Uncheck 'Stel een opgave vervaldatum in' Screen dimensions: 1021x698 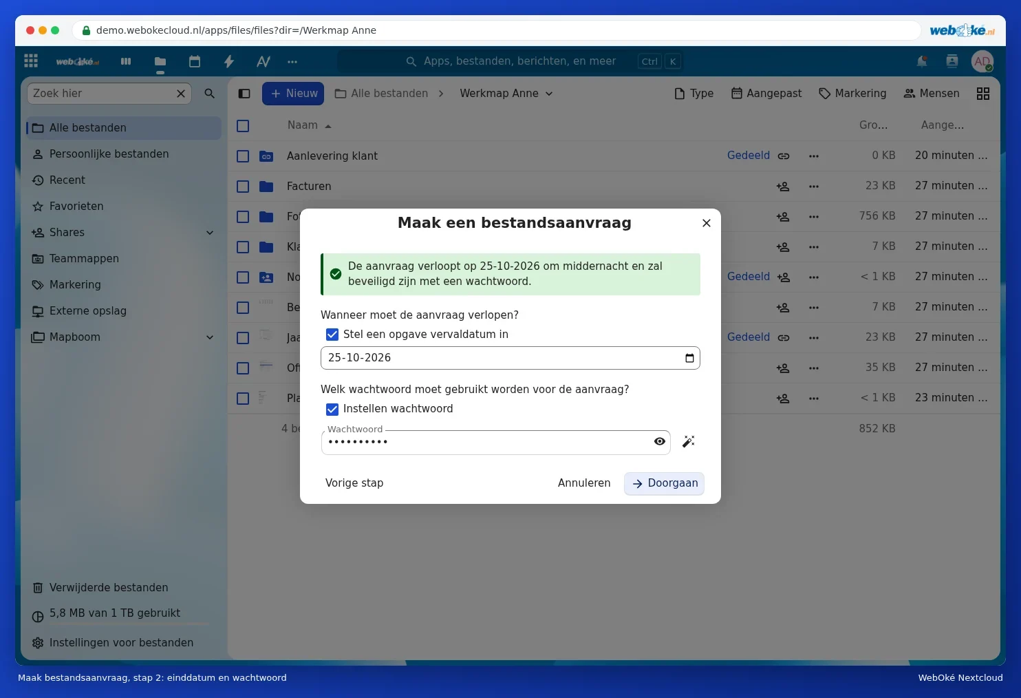click(332, 335)
